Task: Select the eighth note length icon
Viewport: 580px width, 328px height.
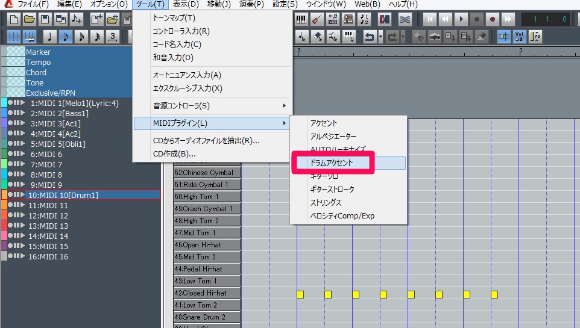Action: pos(65,37)
